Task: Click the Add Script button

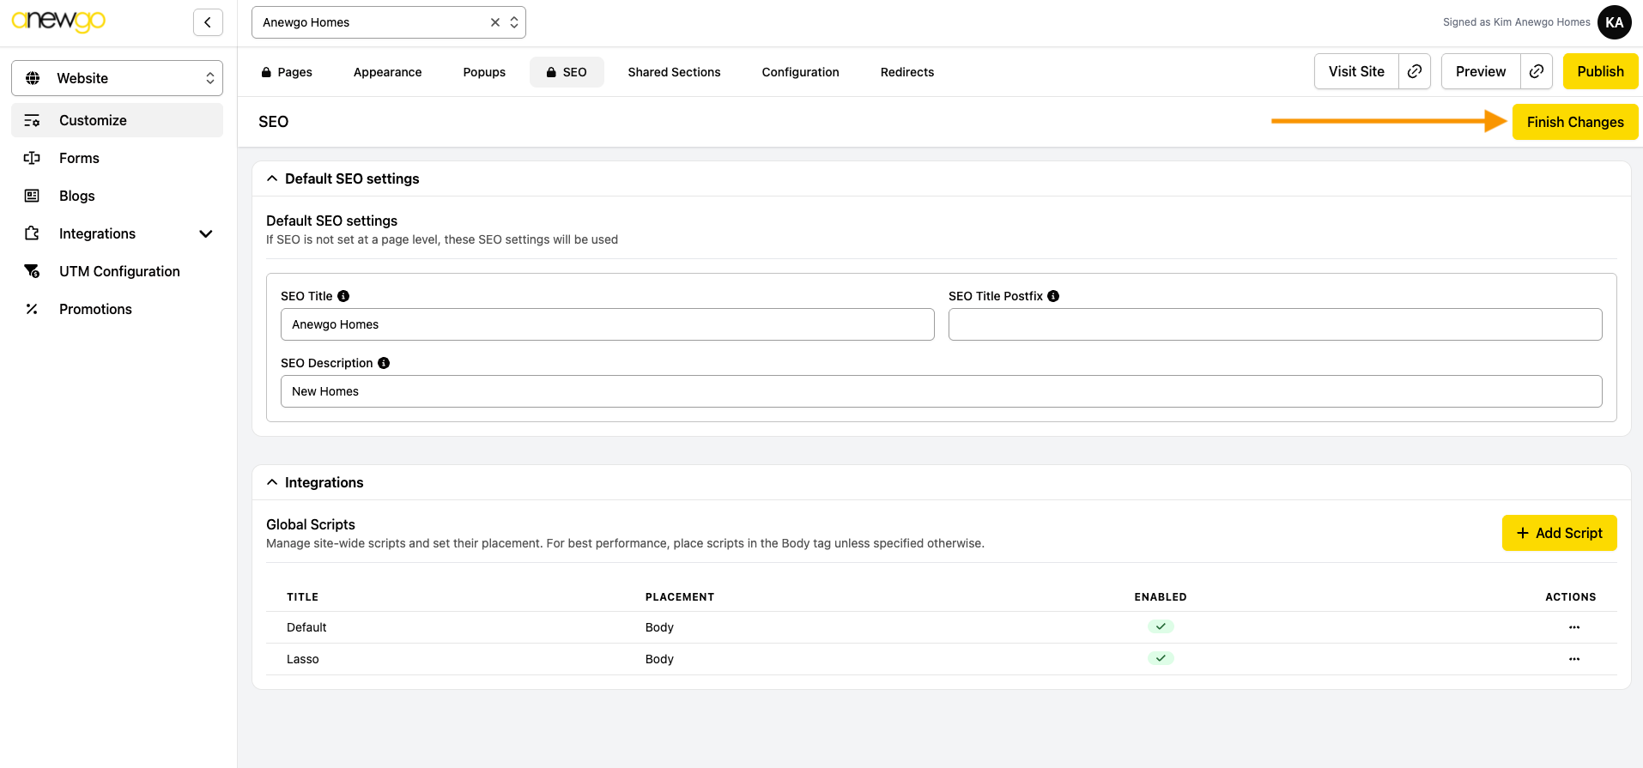Action: coord(1559,533)
